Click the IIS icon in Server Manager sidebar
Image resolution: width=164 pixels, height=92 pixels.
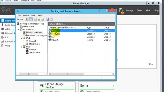[x=3, y=37]
